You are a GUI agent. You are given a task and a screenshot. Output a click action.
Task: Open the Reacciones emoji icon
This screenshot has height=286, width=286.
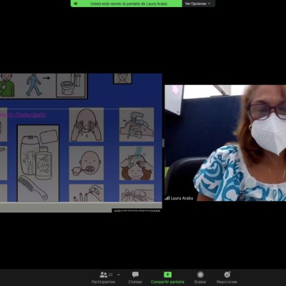coord(227,275)
